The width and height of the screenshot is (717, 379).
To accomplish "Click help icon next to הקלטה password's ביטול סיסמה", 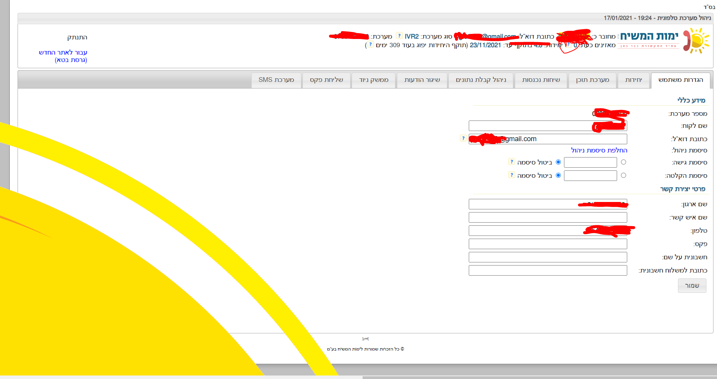I will point(511,175).
